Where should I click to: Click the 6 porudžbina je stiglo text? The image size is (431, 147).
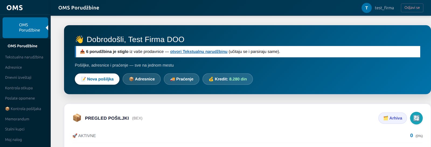pos(107,52)
